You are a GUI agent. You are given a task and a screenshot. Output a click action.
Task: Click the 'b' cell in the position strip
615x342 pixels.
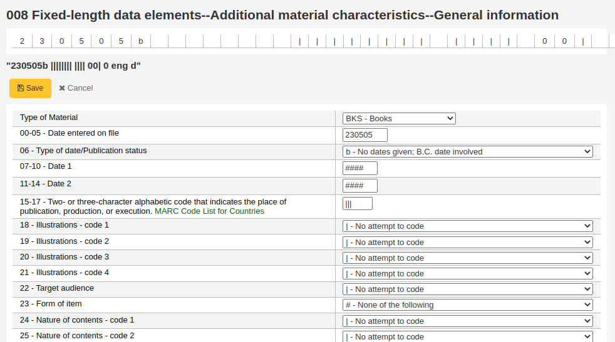[x=141, y=41]
